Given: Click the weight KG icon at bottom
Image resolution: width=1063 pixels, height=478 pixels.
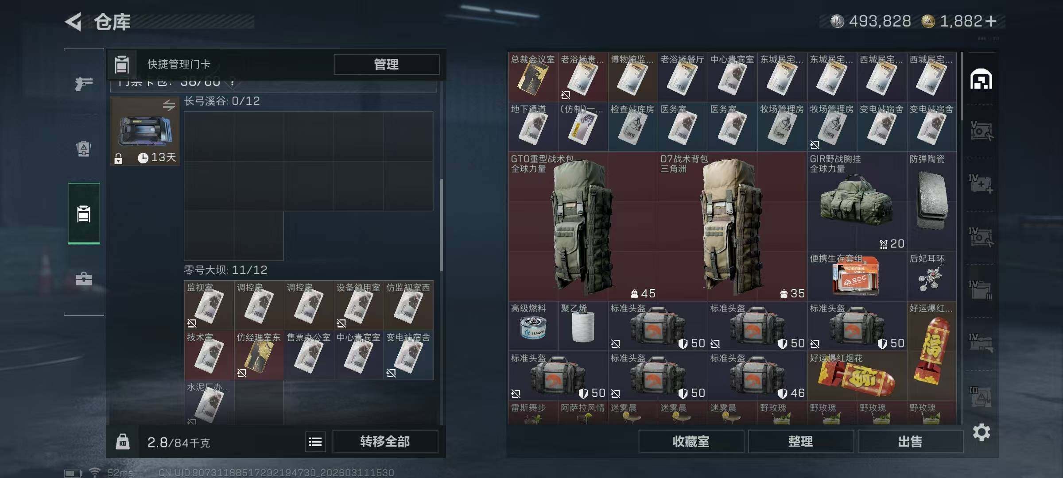Looking at the screenshot, I should [x=123, y=442].
